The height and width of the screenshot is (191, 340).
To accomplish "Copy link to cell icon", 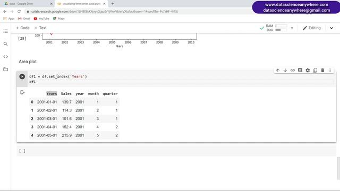I will pyautogui.click(x=293, y=70).
